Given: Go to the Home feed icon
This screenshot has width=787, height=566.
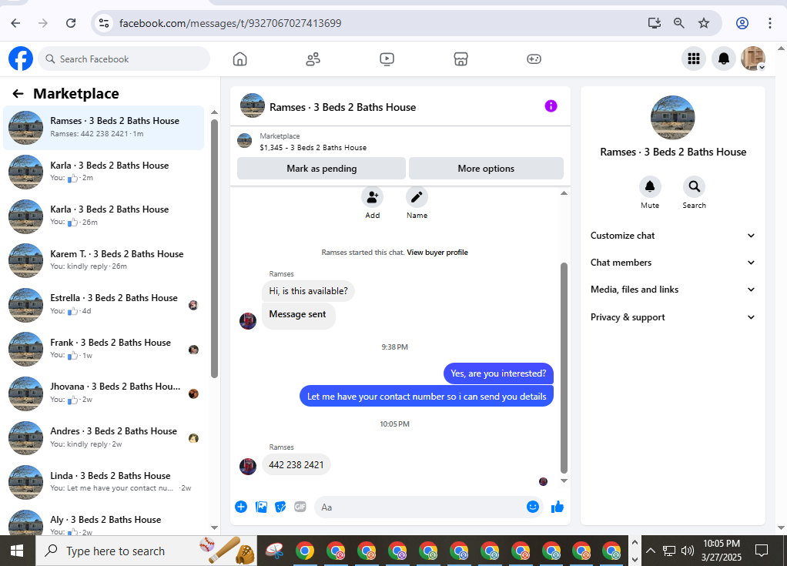Looking at the screenshot, I should [240, 59].
